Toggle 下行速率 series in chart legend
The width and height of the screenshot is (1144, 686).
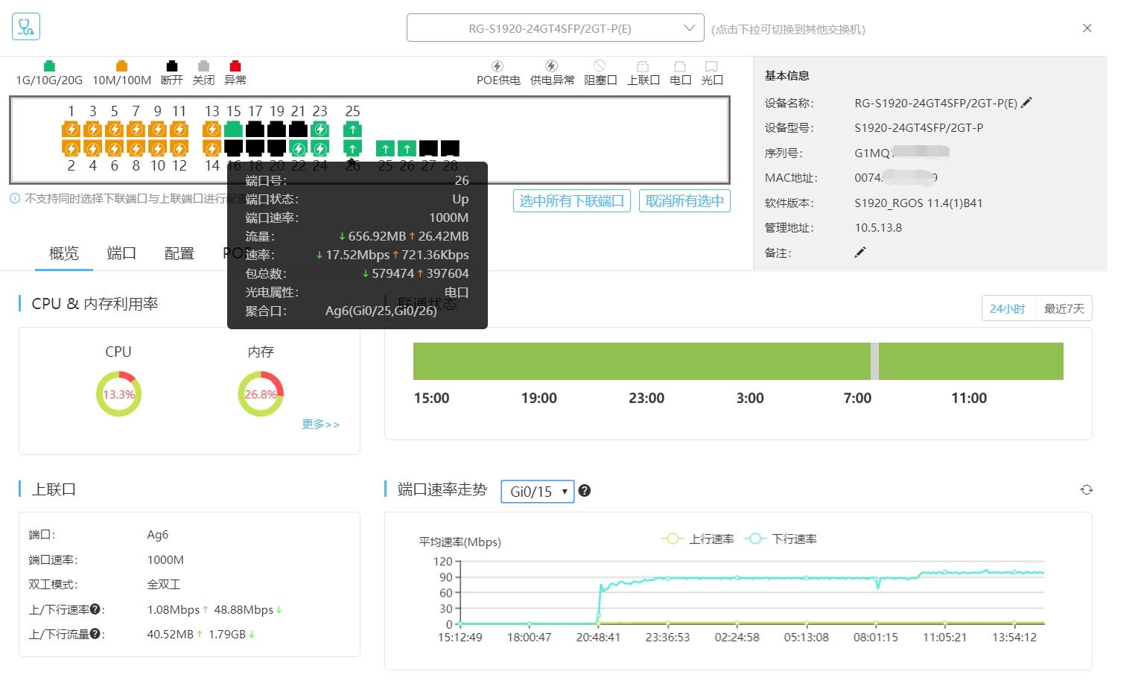click(781, 539)
